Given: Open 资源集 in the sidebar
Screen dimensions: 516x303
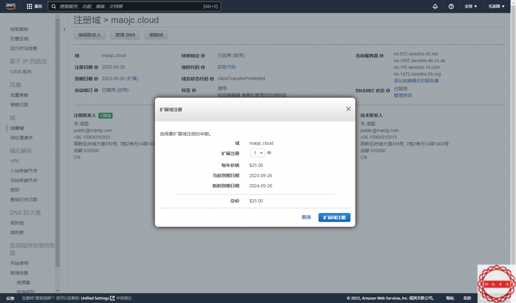Looking at the screenshot, I should 23,282.
